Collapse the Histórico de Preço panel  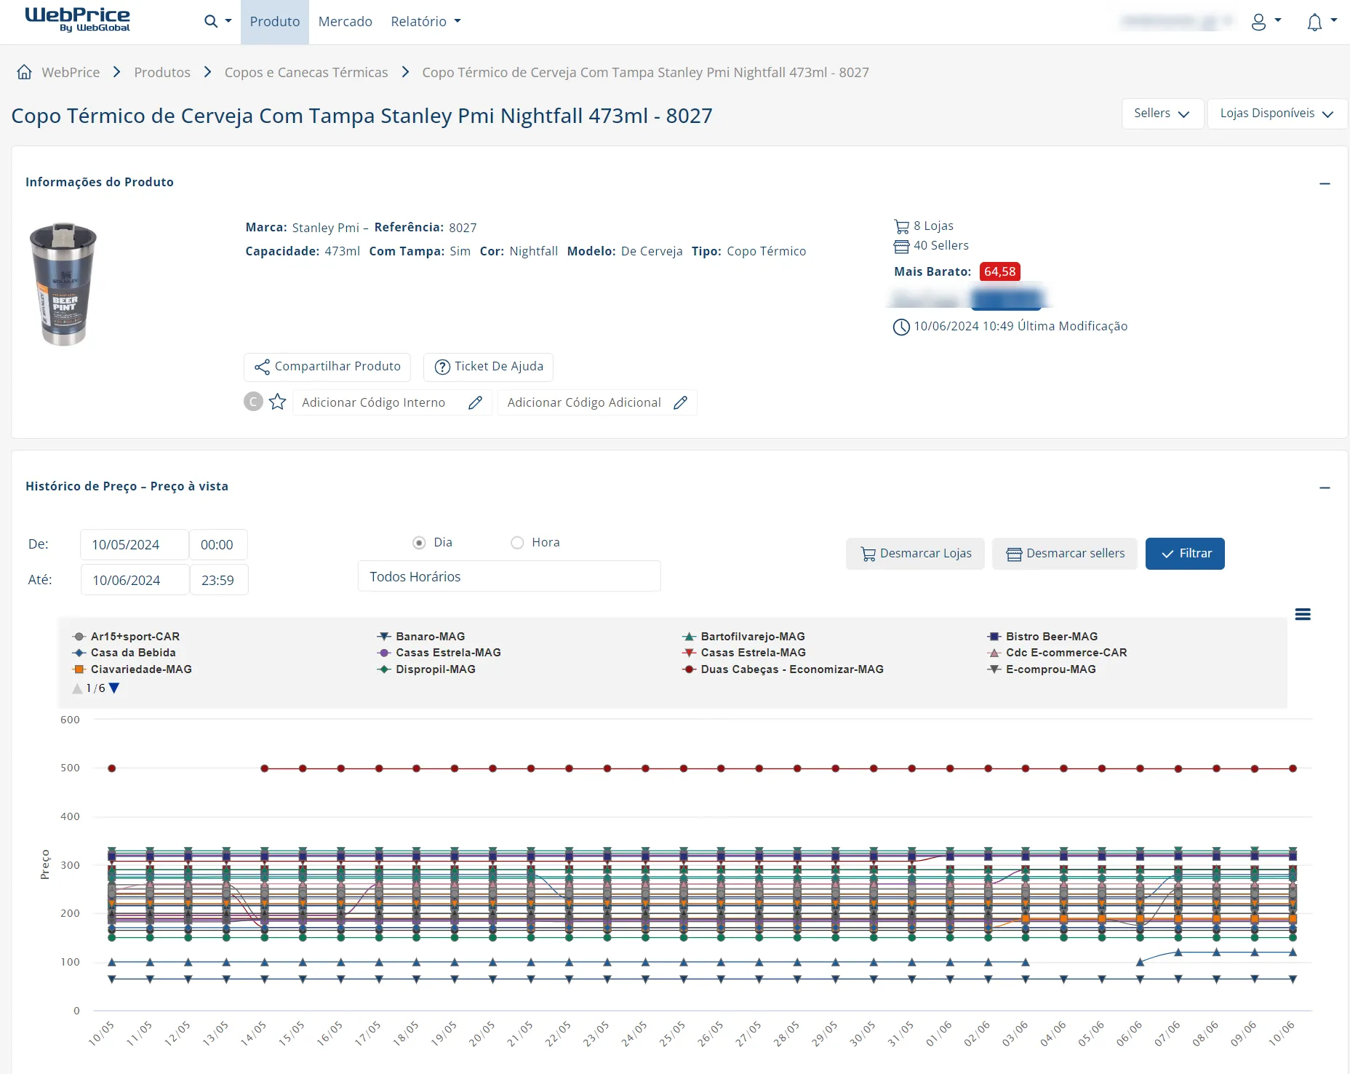1325,488
